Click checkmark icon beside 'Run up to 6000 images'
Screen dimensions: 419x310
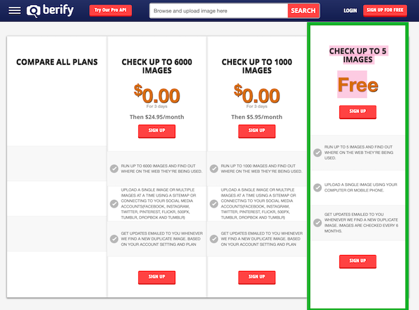[114, 169]
